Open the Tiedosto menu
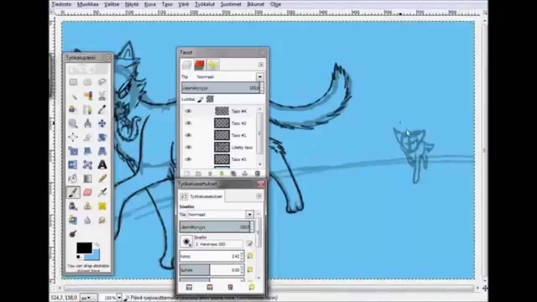This screenshot has height=302, width=537. coord(61,4)
